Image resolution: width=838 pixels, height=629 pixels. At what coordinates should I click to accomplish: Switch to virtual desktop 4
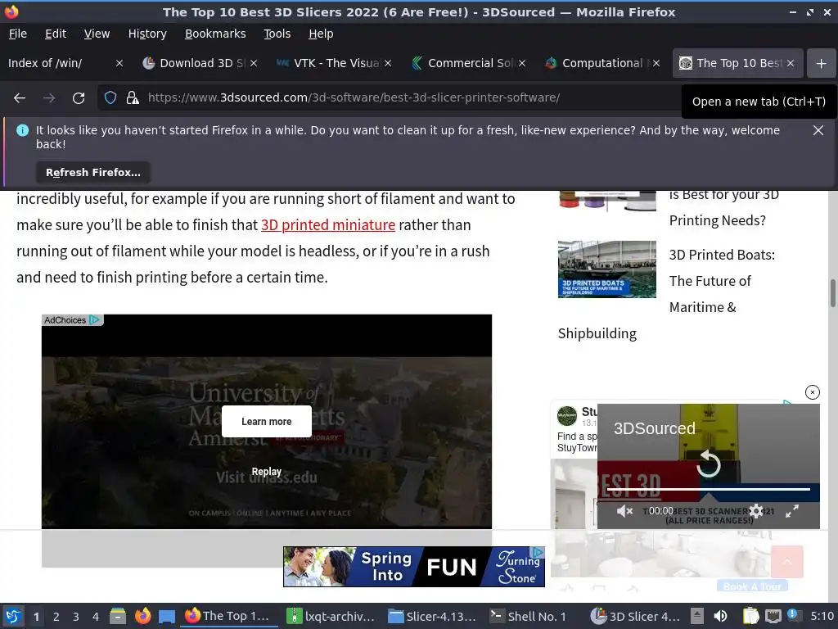point(96,617)
